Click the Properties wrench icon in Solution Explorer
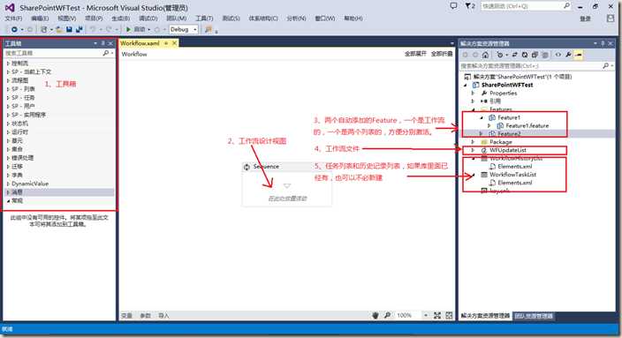This screenshot has width=622, height=338. [x=568, y=55]
